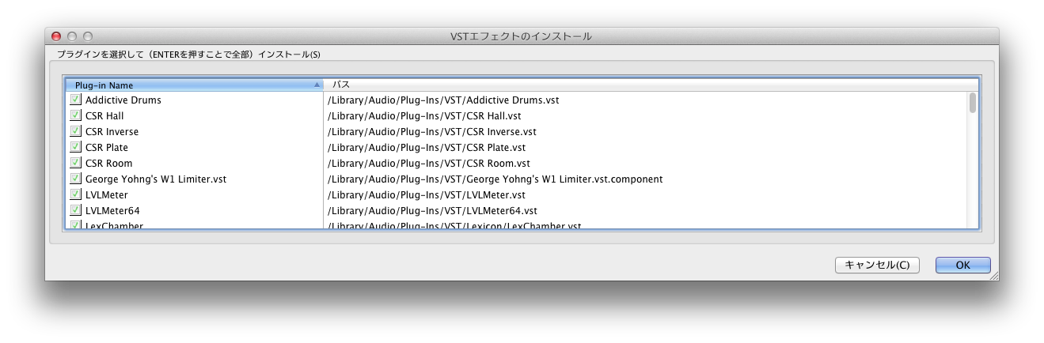Click the vertical scrollbar thumb

click(x=973, y=103)
